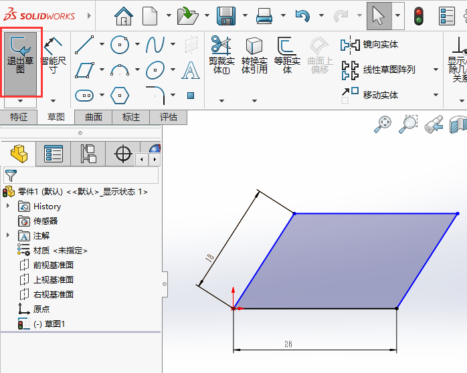Click the Rebuild traffic light icon

click(x=419, y=15)
